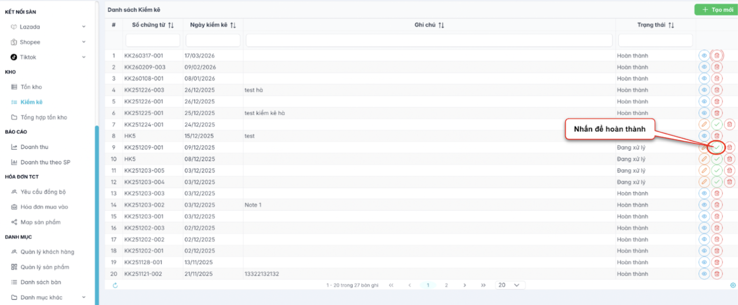View details of KK260209-003 with eye icon
Screen dimensions: 738x305
(704, 67)
